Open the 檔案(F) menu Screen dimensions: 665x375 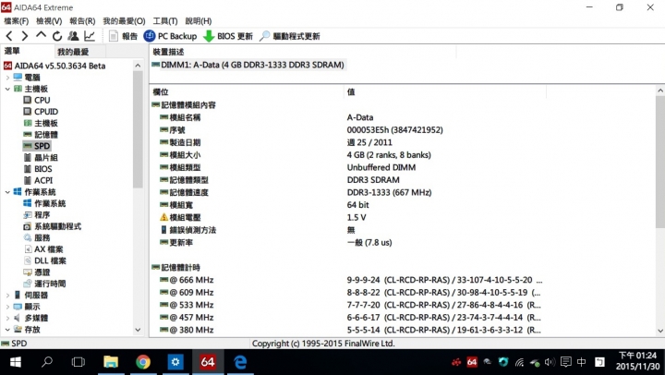(16, 21)
